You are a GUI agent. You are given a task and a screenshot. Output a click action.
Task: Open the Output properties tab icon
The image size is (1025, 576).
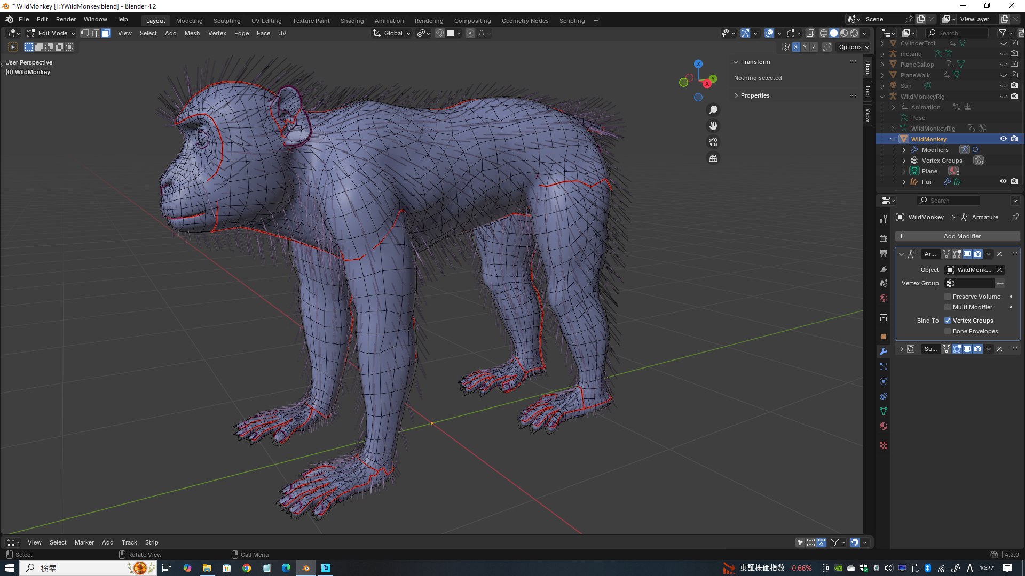click(884, 253)
